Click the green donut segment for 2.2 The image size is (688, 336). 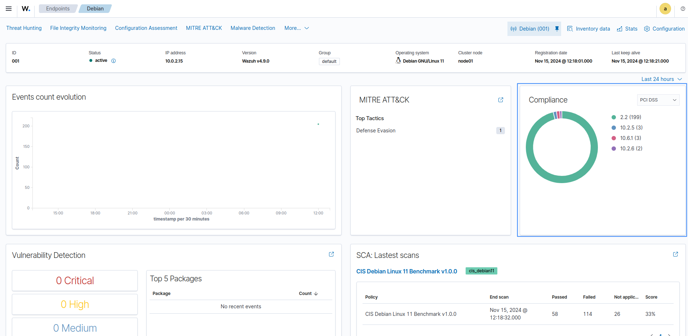562,180
